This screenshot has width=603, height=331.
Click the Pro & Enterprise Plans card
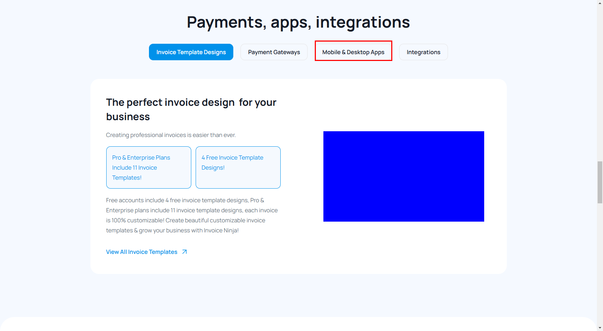pos(149,167)
